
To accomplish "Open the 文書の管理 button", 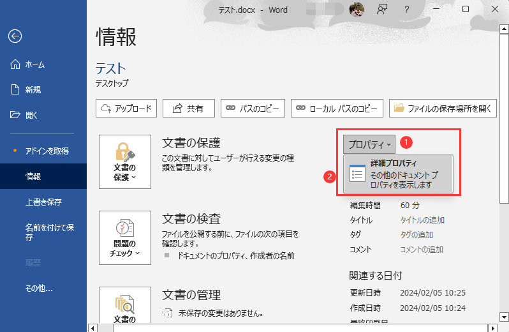I will (x=125, y=305).
